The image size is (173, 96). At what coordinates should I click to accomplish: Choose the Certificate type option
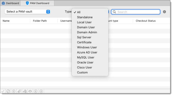90,42
